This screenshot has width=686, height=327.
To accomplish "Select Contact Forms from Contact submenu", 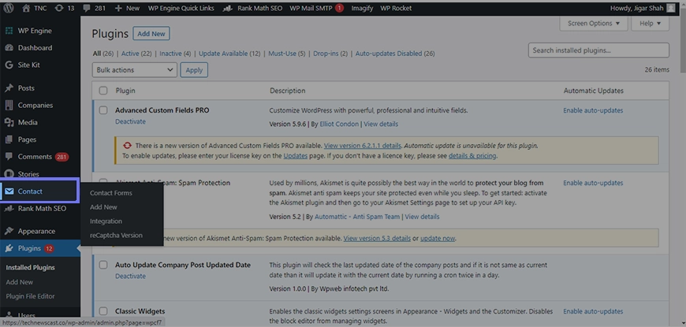I will pos(111,193).
